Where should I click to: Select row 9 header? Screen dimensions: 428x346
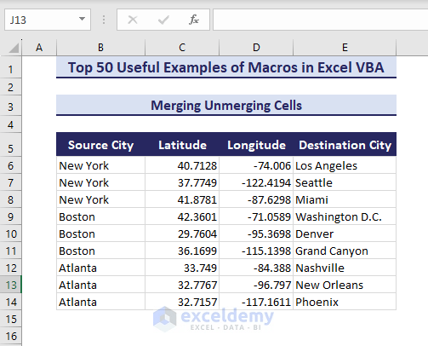pos(11,216)
